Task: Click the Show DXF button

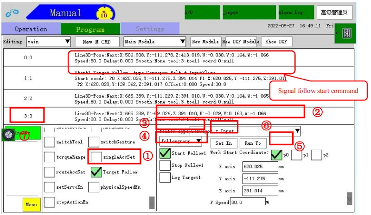Action: (x=276, y=42)
